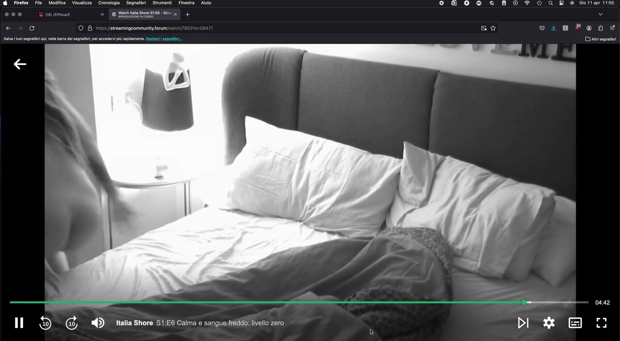The image size is (620, 341).
Task: Open the Firefox downloads panel
Action: click(554, 28)
